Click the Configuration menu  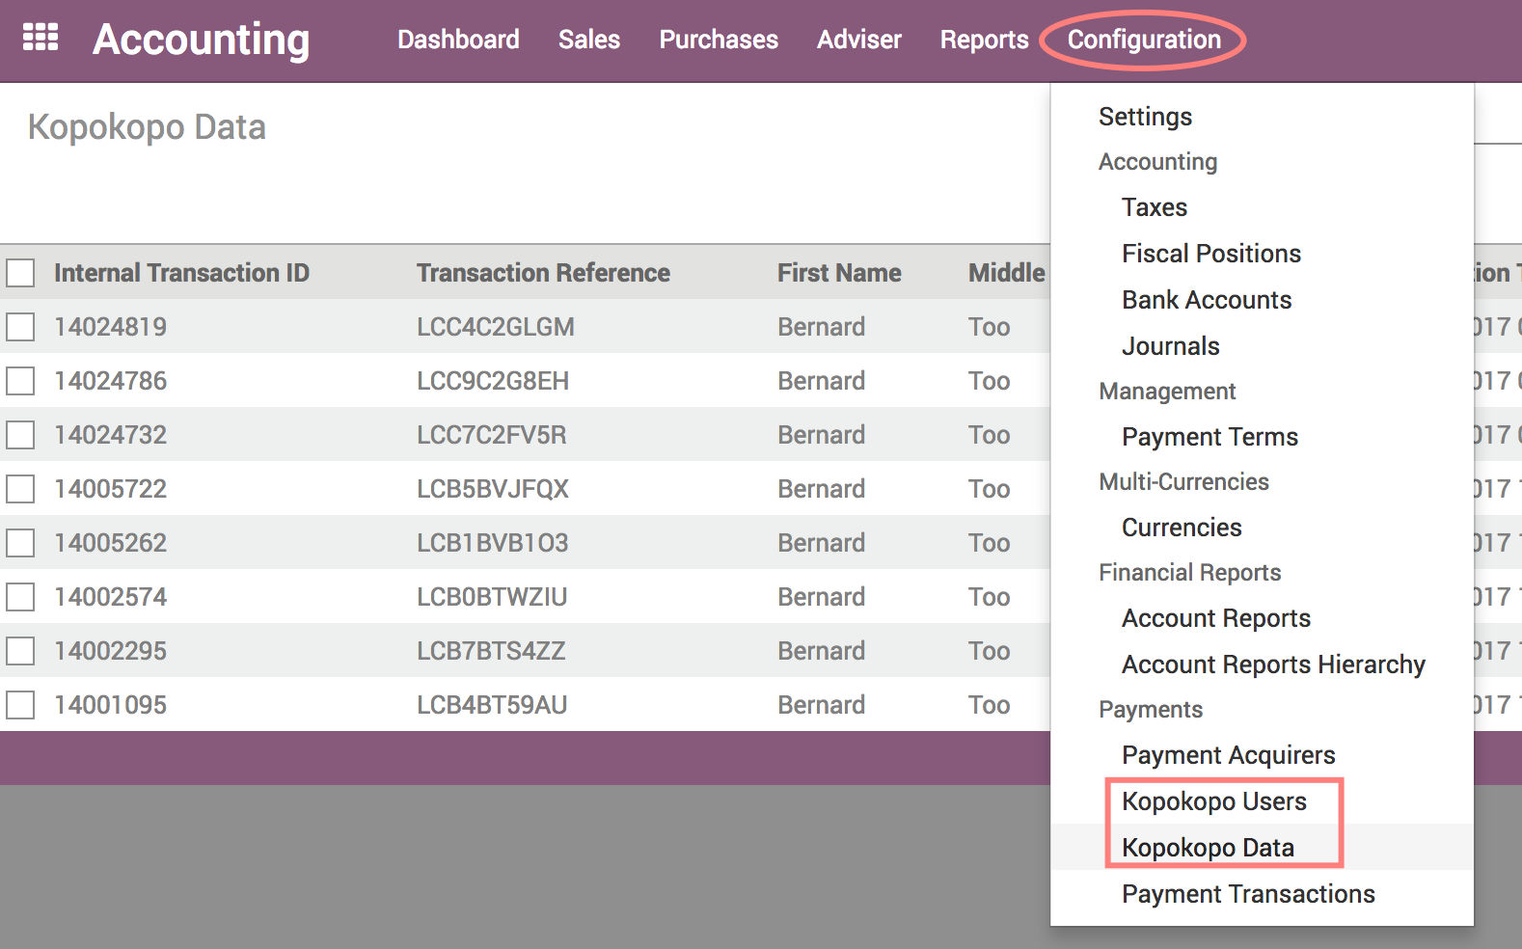[x=1144, y=40]
